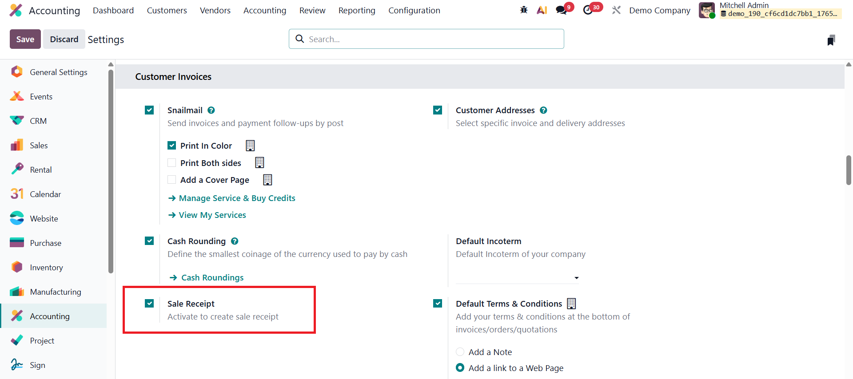The height and width of the screenshot is (379, 853).
Task: Click the bookmark icon near search
Action: click(x=831, y=40)
